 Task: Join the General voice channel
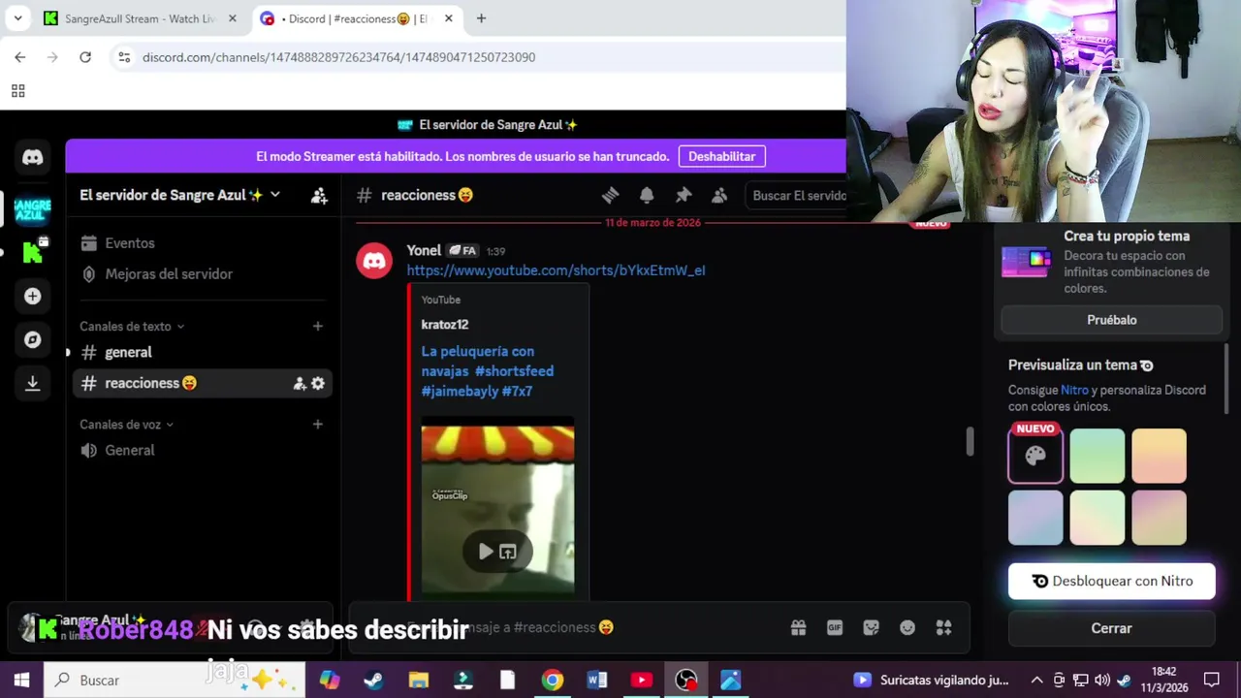[202, 451]
